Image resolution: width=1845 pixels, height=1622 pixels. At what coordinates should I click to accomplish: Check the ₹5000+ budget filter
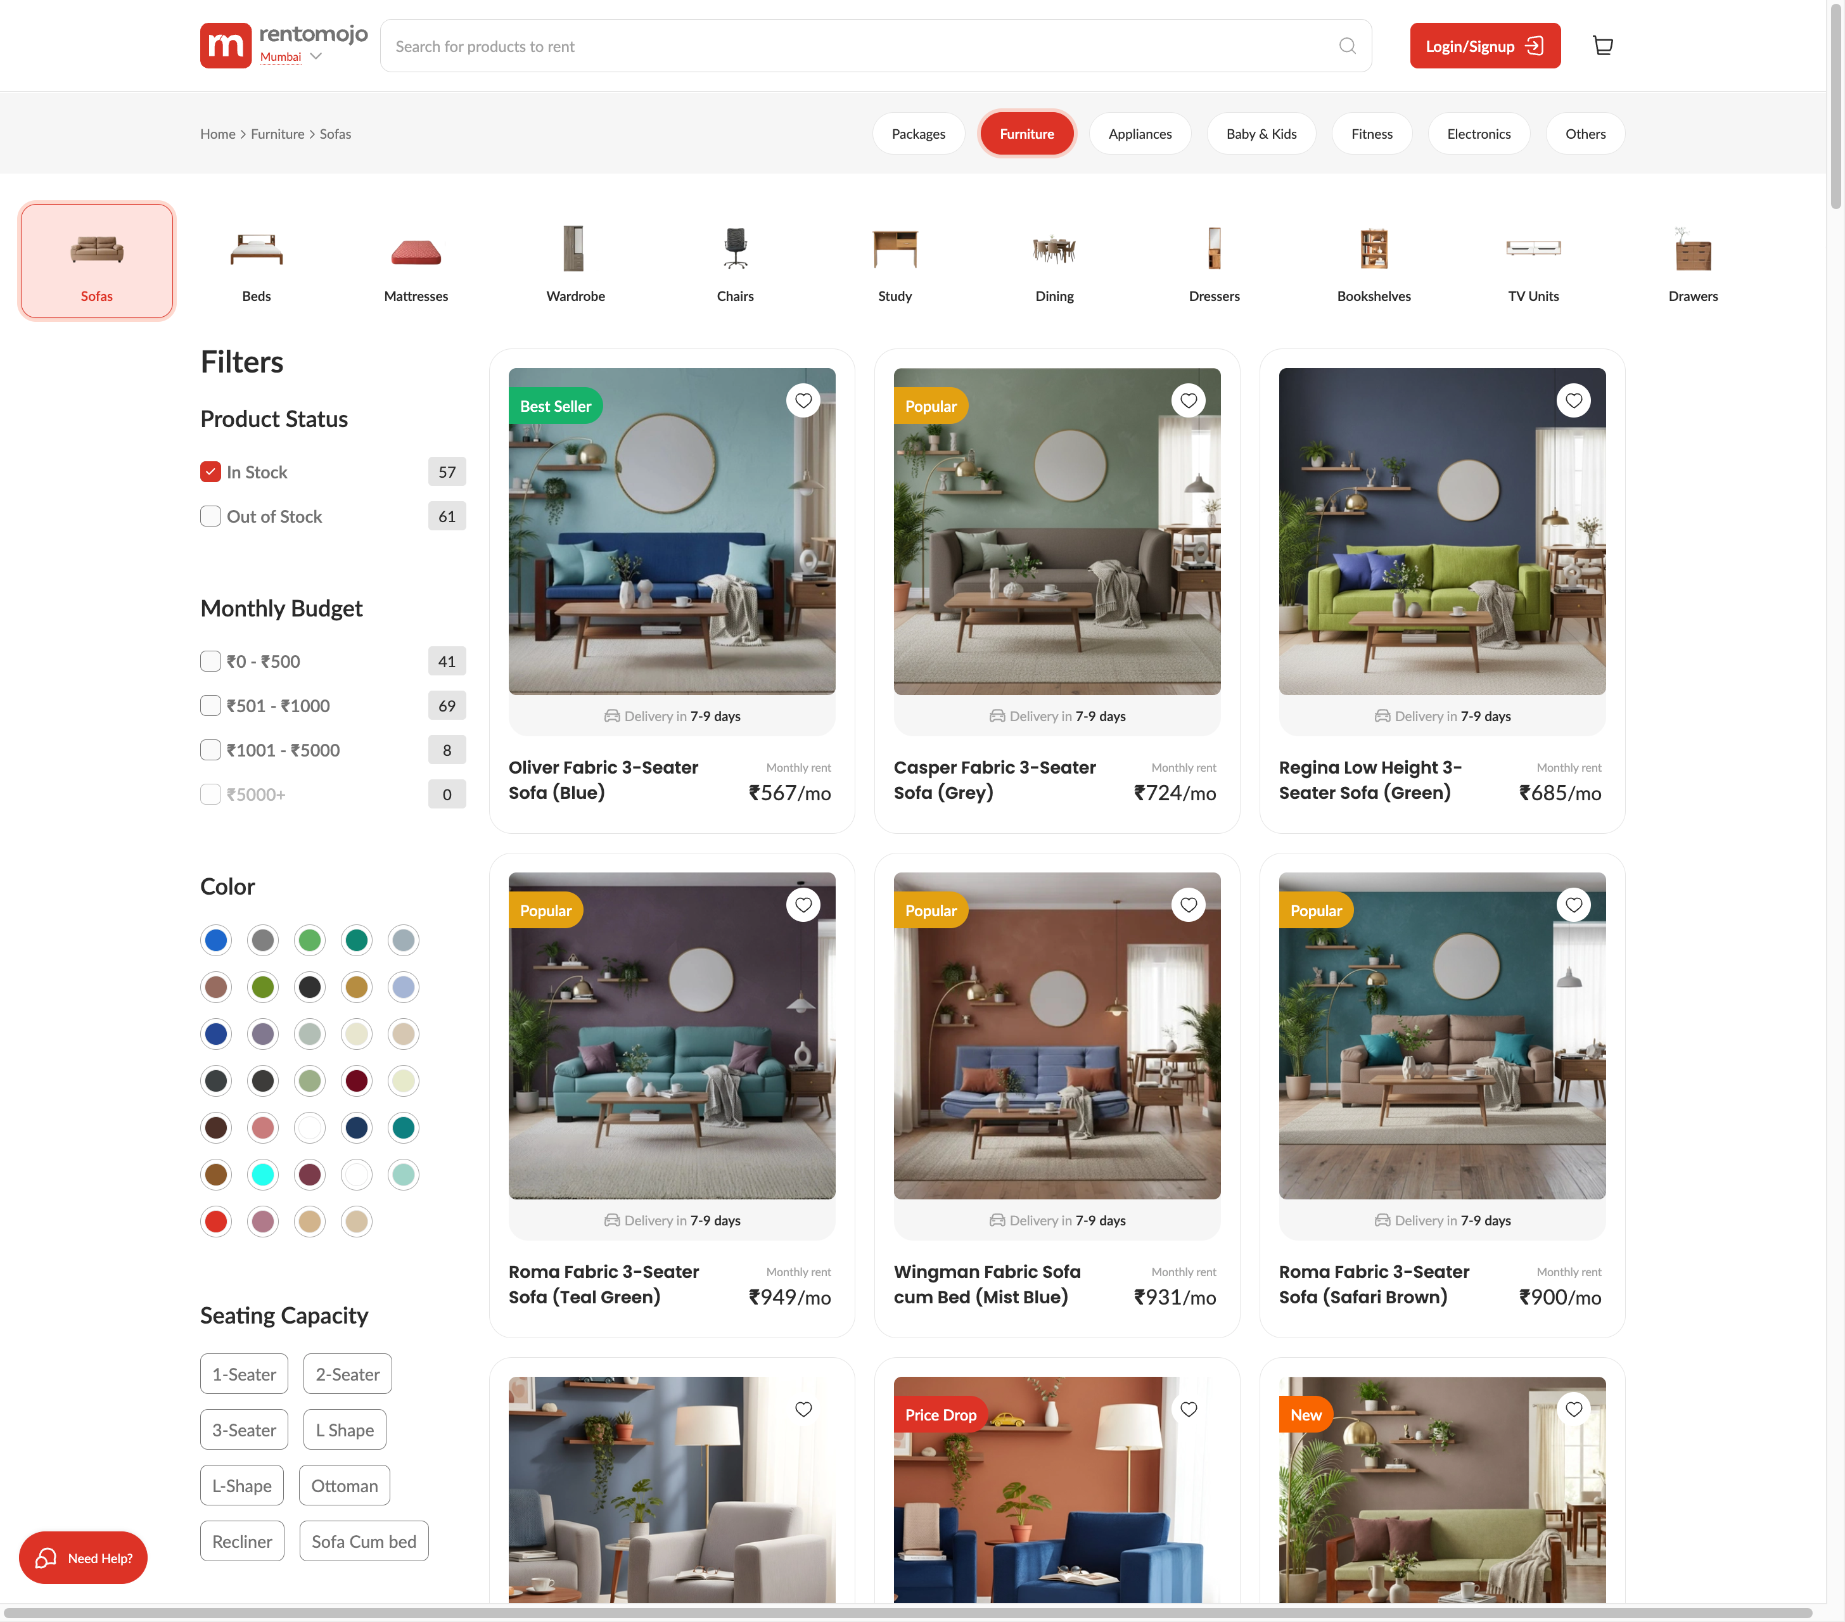[210, 795]
